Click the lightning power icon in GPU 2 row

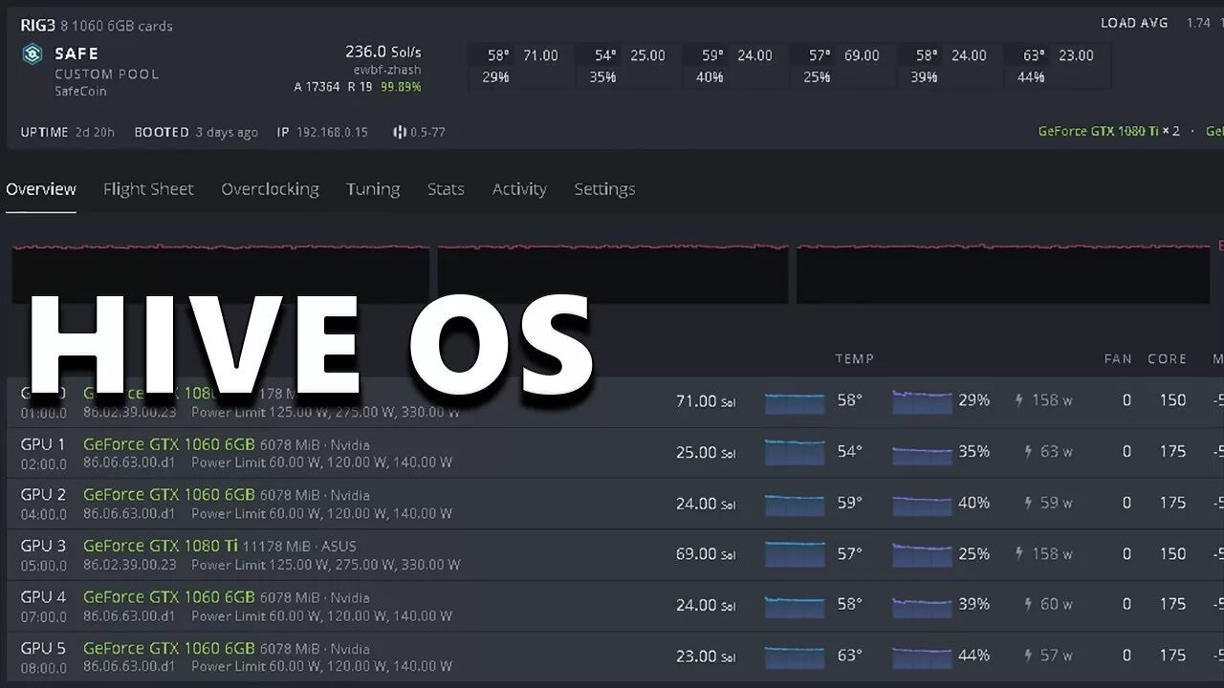coord(1028,503)
